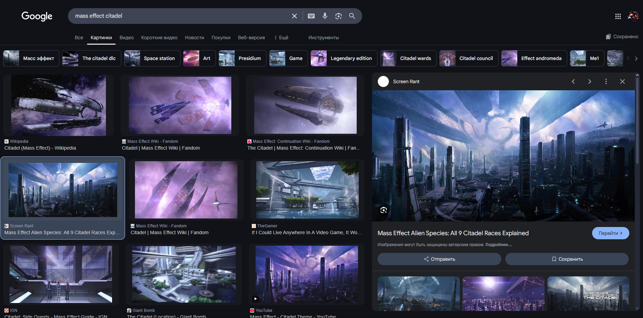Filter by The citadel dlc chip
Image resolution: width=643 pixels, height=318 pixels.
92,58
